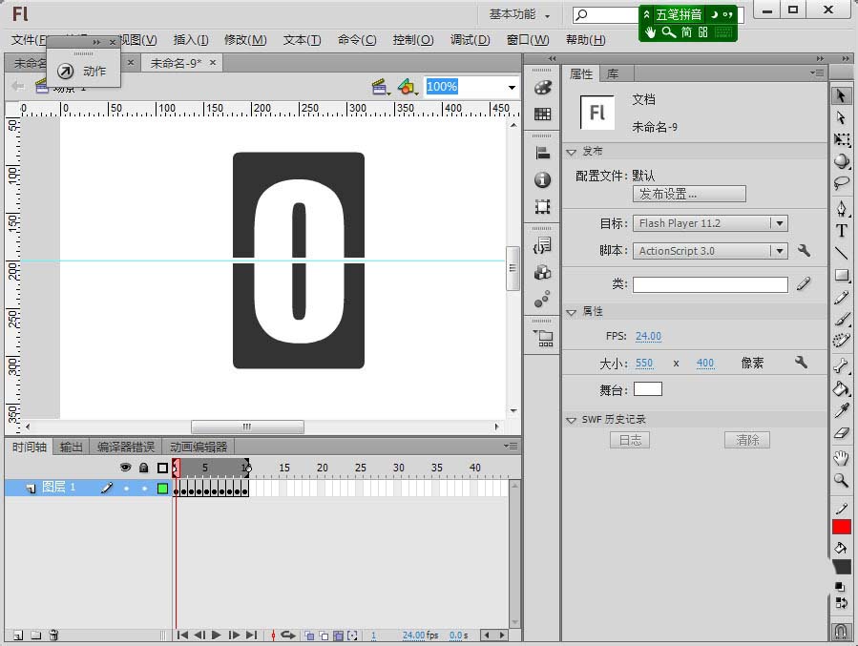Toggle lock for all layers

143,468
